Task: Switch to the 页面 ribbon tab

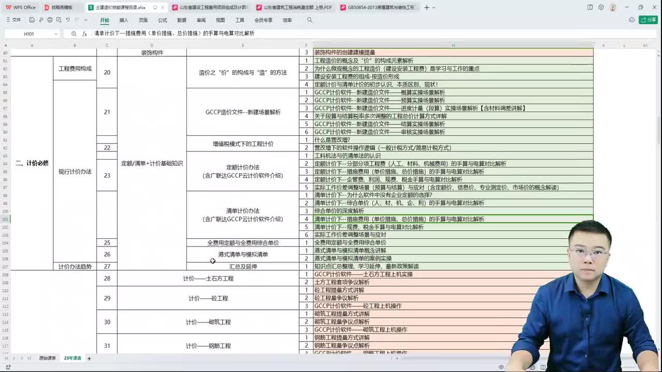Action: click(x=143, y=20)
